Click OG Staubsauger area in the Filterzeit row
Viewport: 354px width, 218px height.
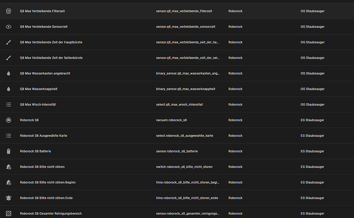tap(312, 11)
